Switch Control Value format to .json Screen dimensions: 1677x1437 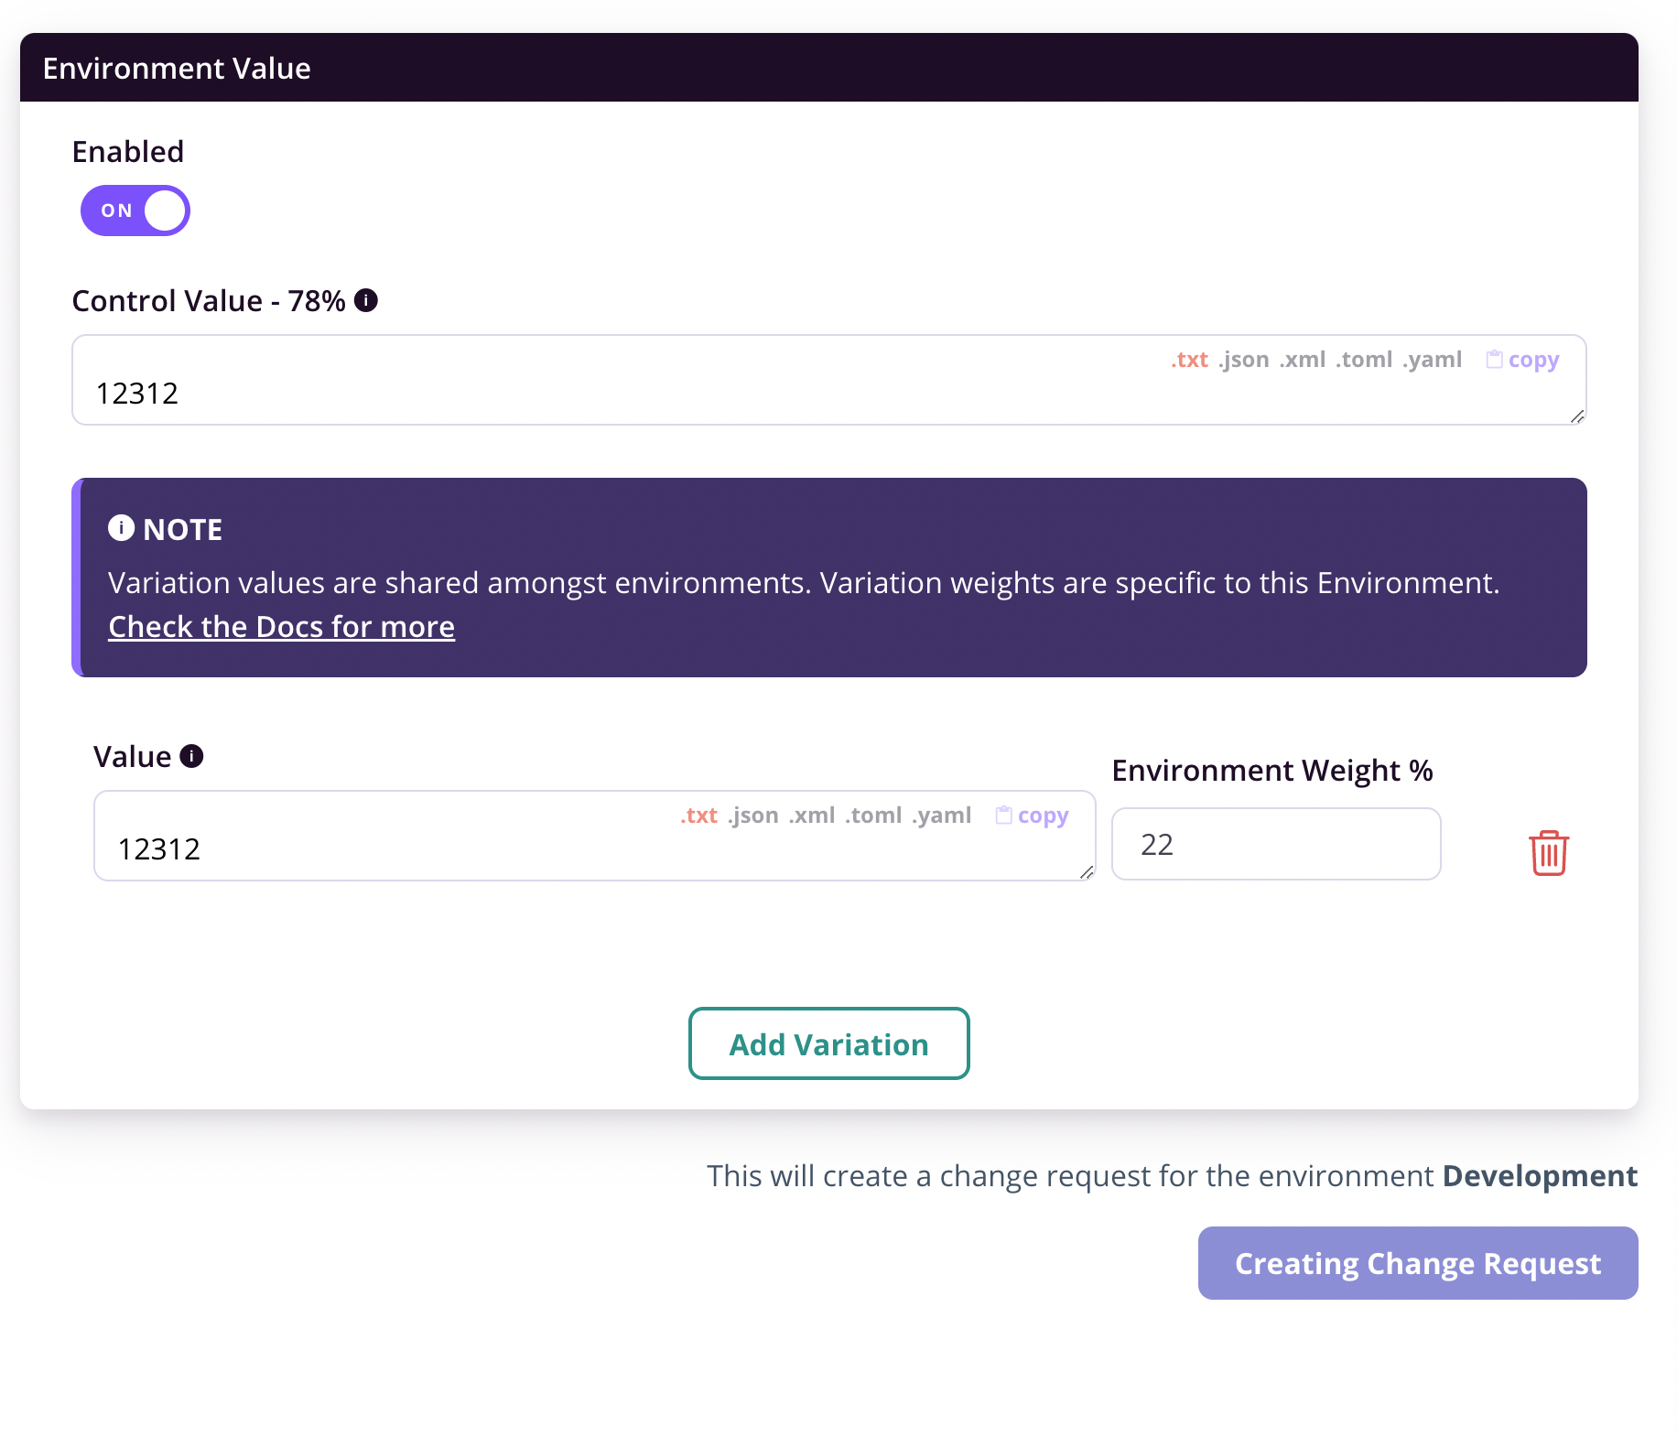point(1244,359)
